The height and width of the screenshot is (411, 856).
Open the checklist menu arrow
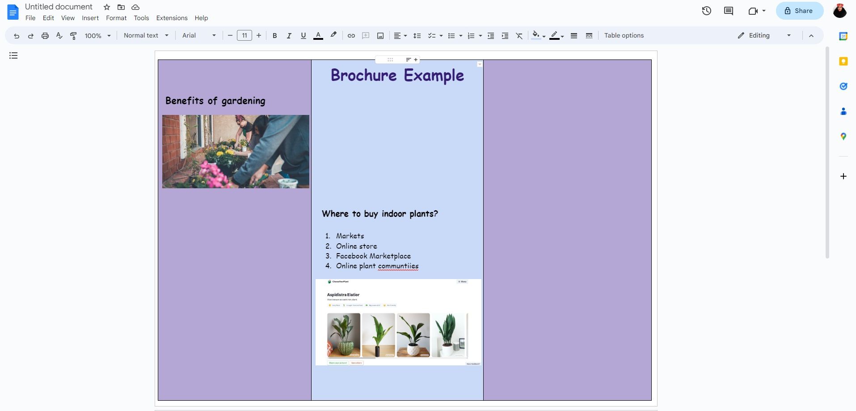coord(441,36)
